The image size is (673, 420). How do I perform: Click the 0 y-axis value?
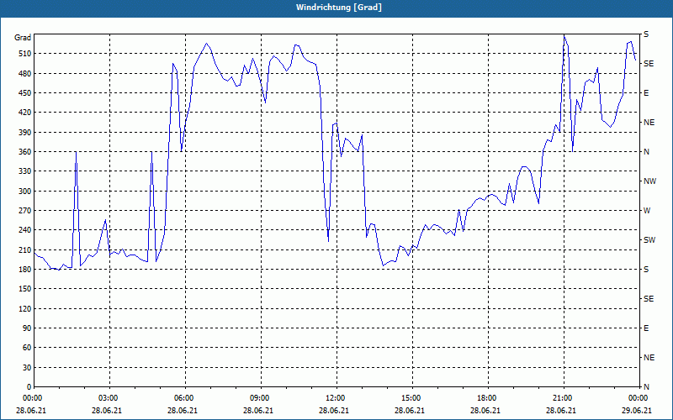29,387
